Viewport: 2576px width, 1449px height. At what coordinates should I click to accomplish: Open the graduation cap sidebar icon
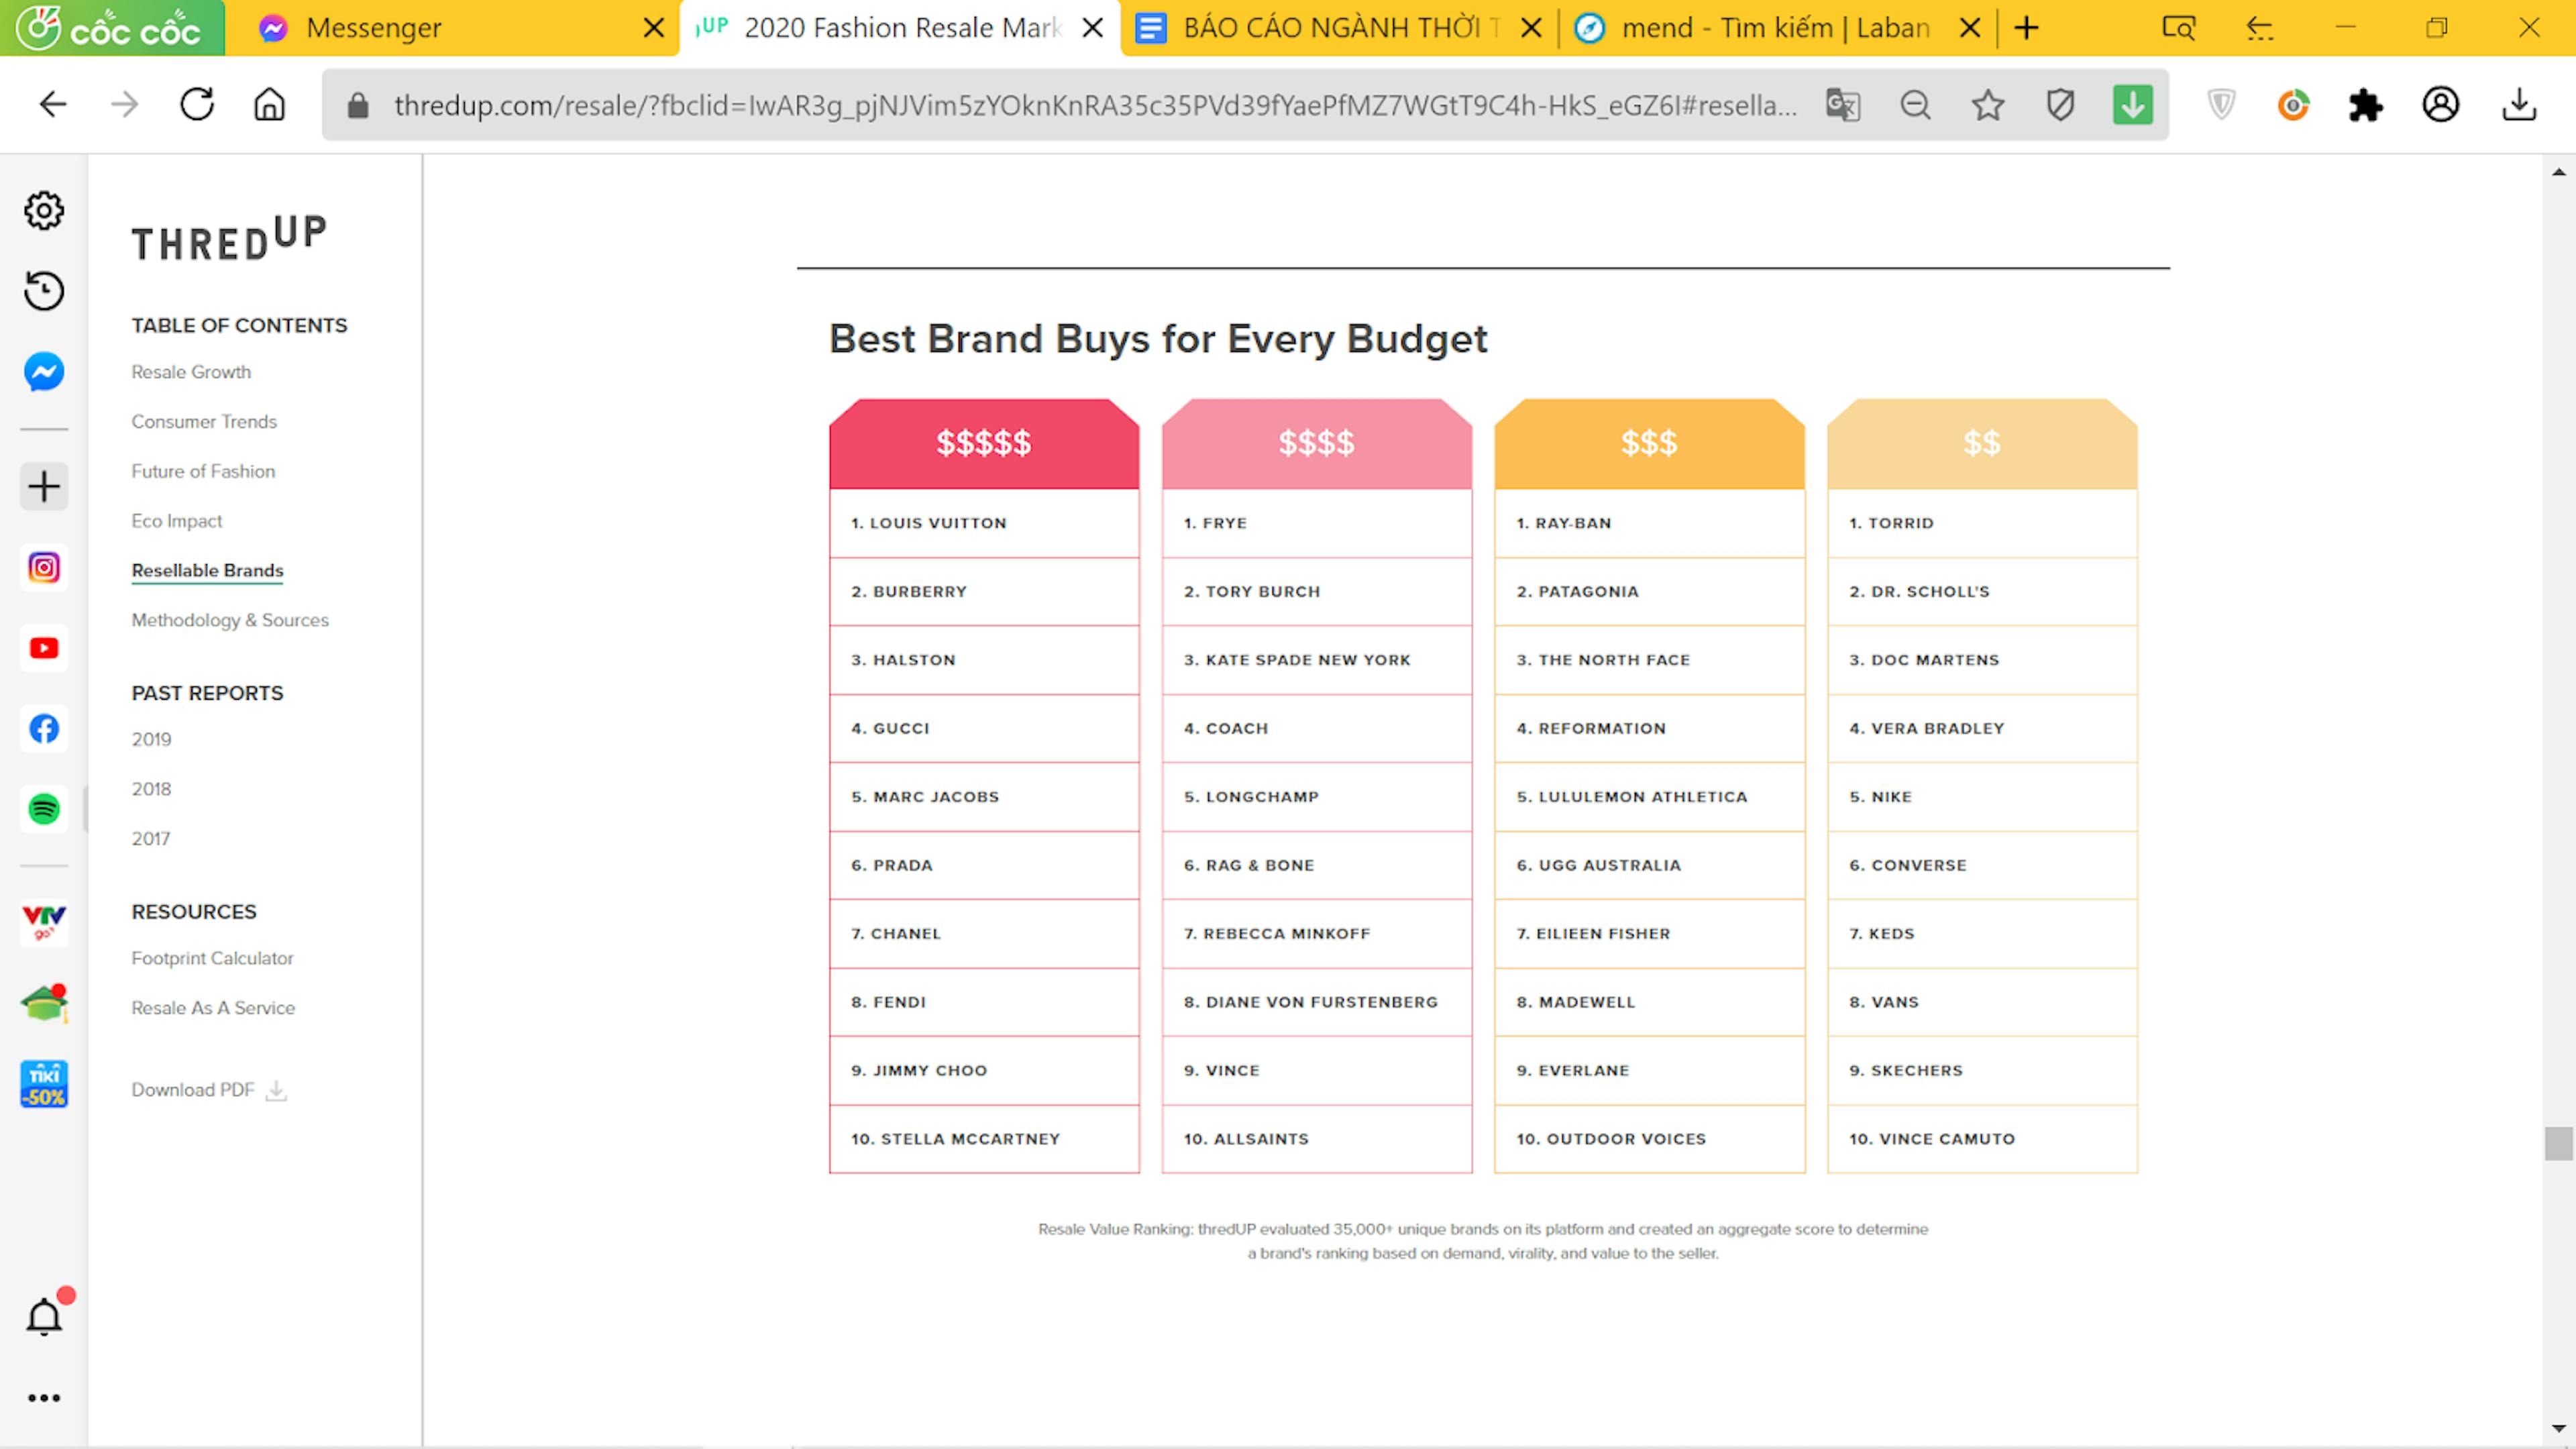pyautogui.click(x=44, y=1003)
